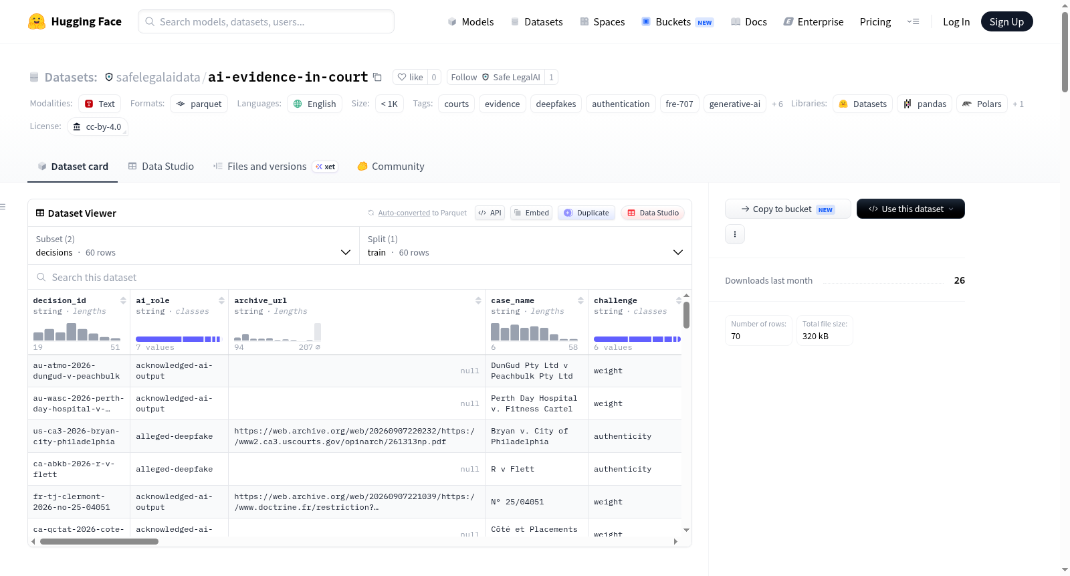Open Buckets in the top navigation
Viewport: 1070px width, 576px height.
coord(677,21)
